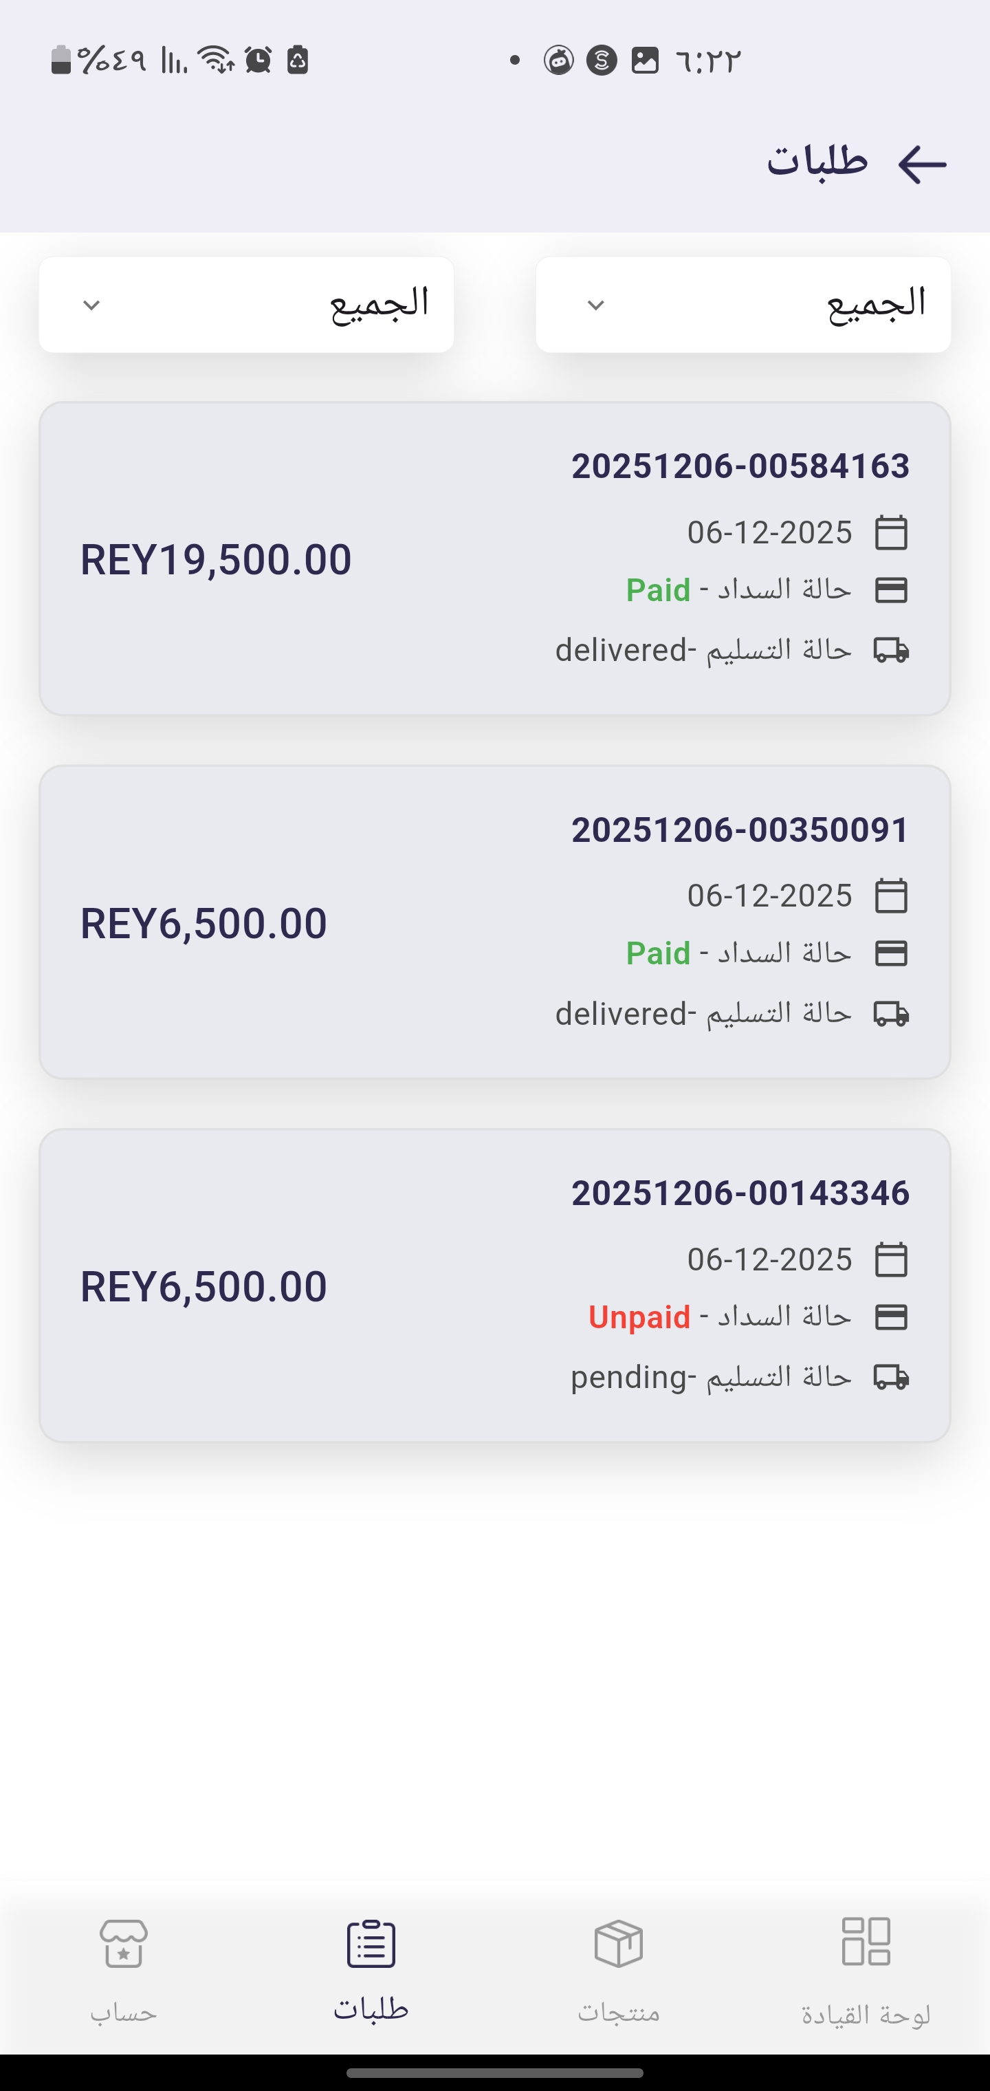Open the right الجميع filter dropdown
Screen dimensions: 990x2091
743,305
